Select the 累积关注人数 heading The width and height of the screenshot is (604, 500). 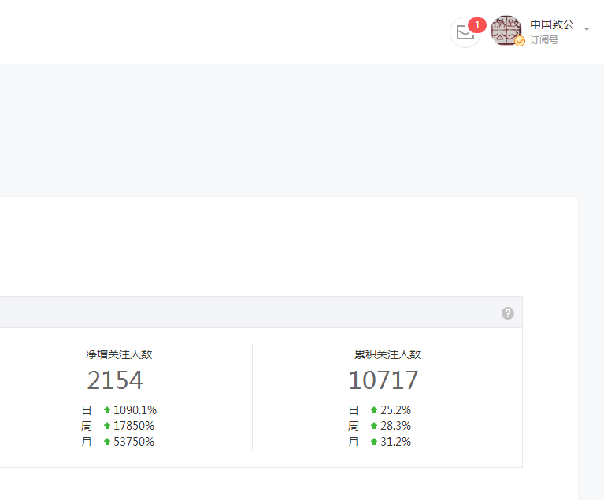click(x=387, y=354)
